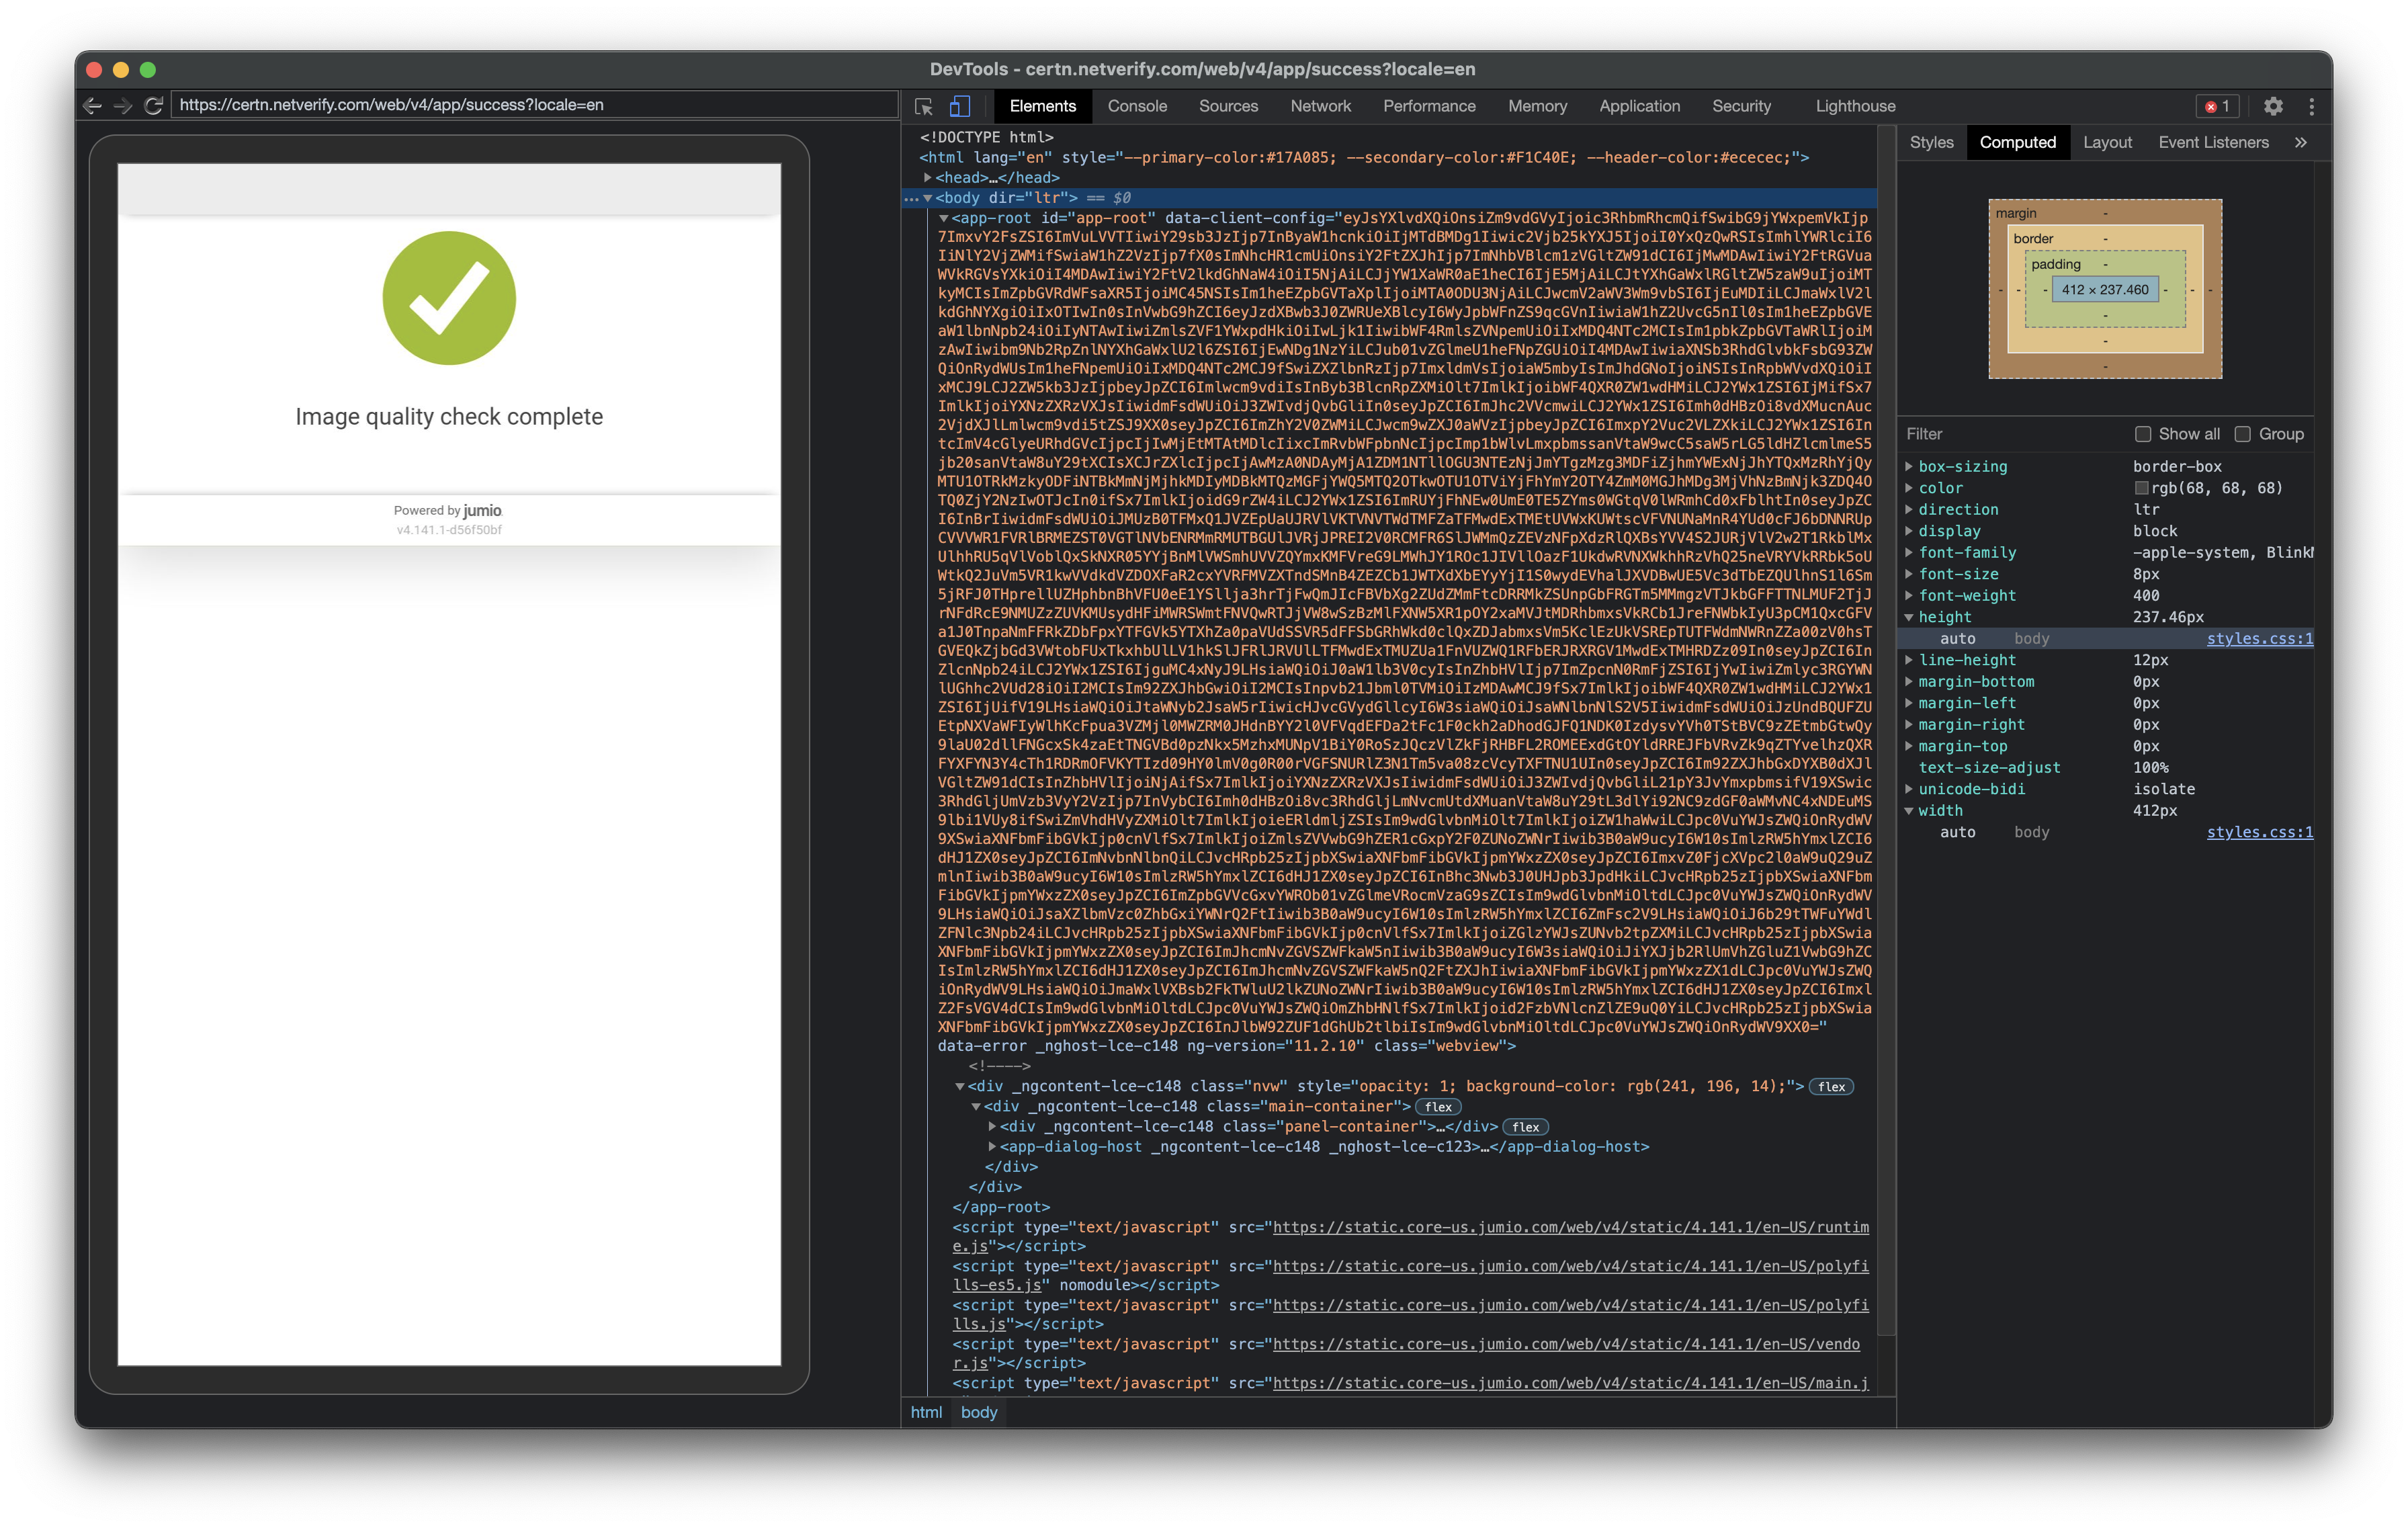Expand the panel-container div node

[992, 1126]
